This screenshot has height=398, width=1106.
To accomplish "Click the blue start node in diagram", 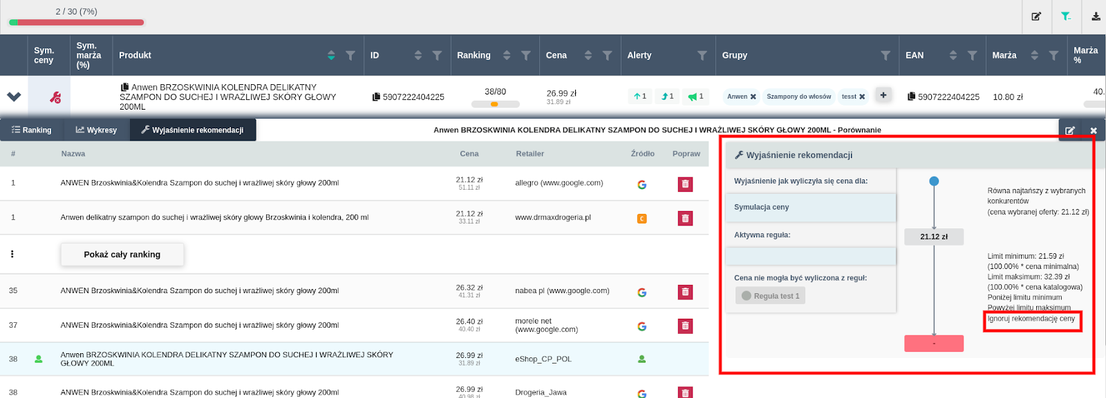I will click(934, 181).
